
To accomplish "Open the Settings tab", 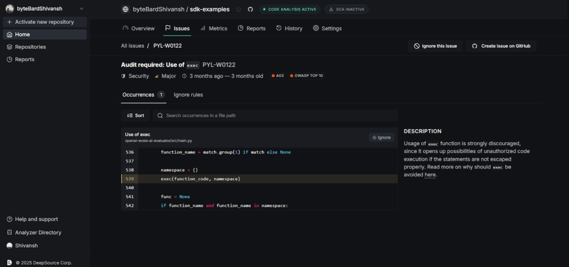I will point(327,28).
